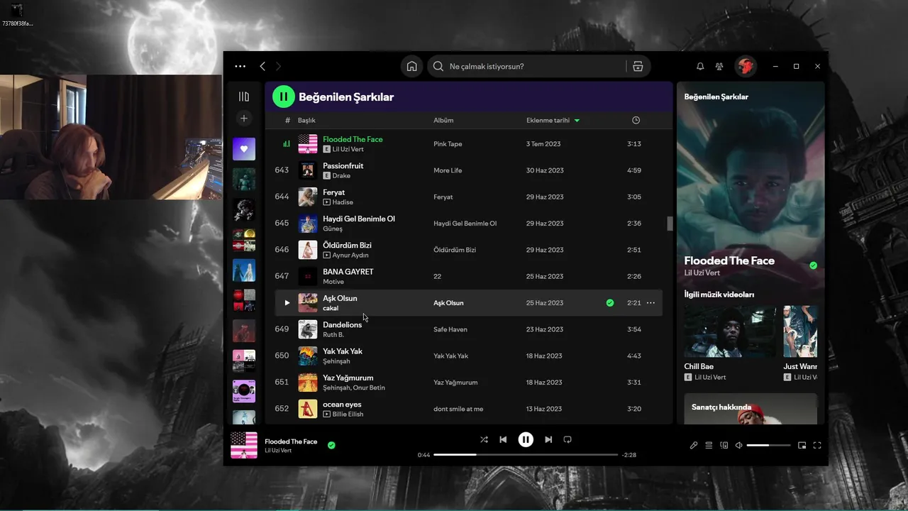Skip to previous track
The height and width of the screenshot is (511, 908).
[x=503, y=439]
